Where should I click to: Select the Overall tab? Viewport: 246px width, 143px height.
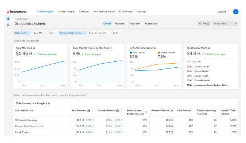107,24
